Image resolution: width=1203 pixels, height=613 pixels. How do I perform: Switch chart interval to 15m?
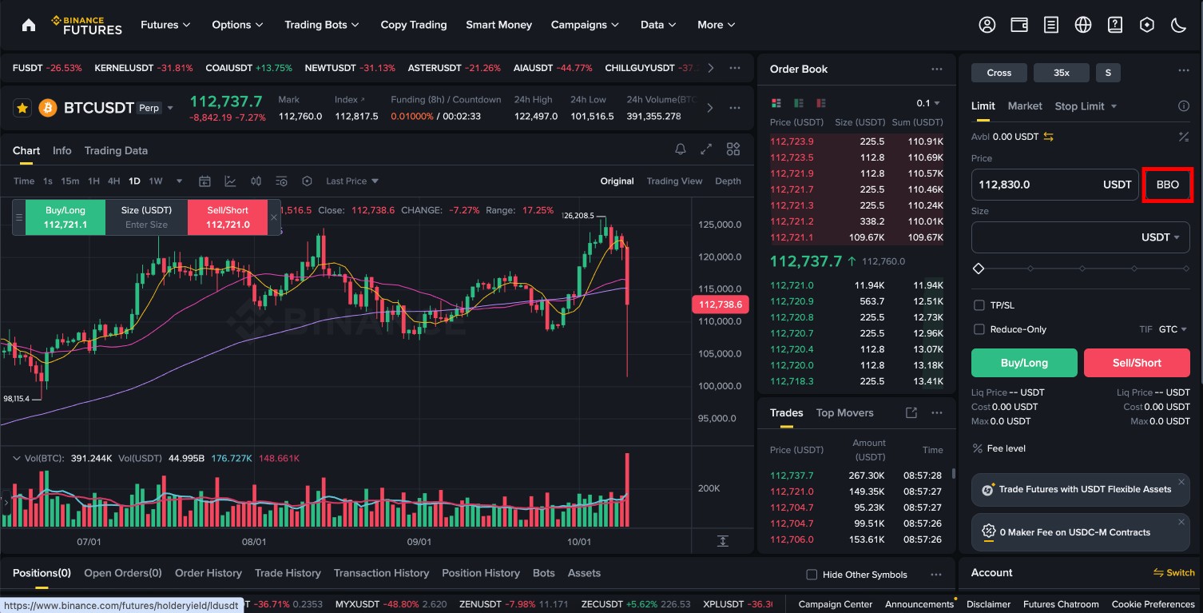(70, 181)
